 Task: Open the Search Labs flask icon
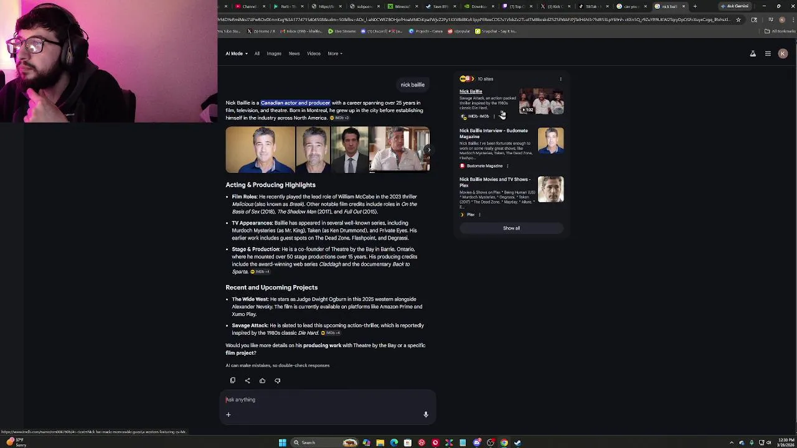click(x=753, y=54)
